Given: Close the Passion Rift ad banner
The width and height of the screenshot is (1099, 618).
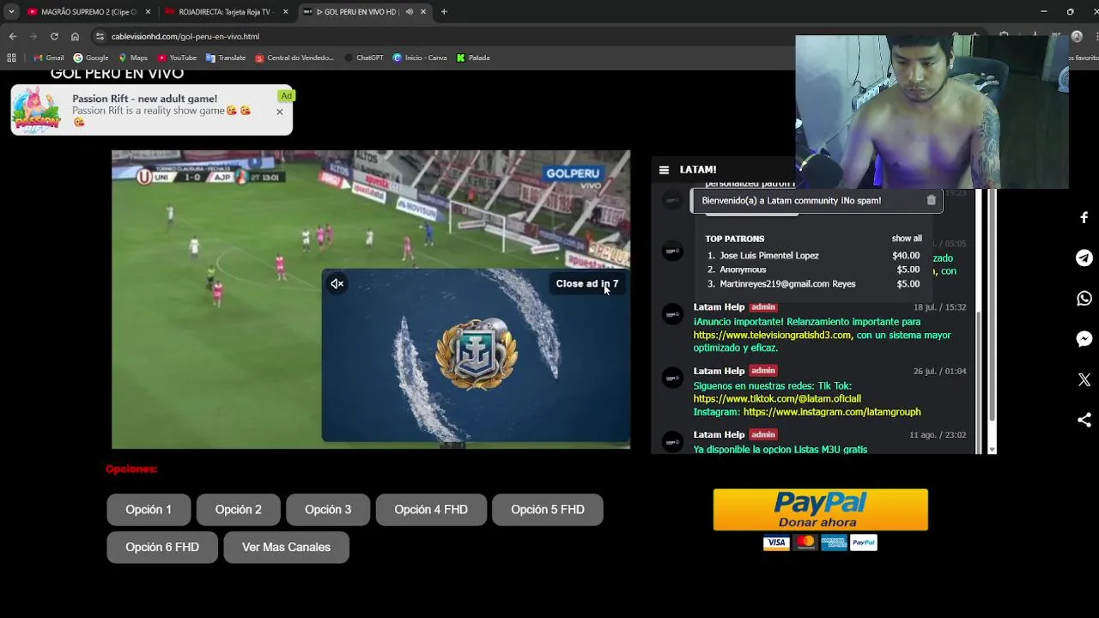Looking at the screenshot, I should 280,112.
